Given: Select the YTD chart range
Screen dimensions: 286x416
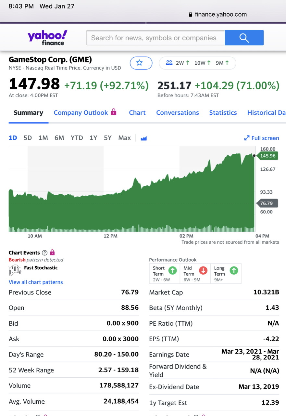Looking at the screenshot, I should [77, 138].
